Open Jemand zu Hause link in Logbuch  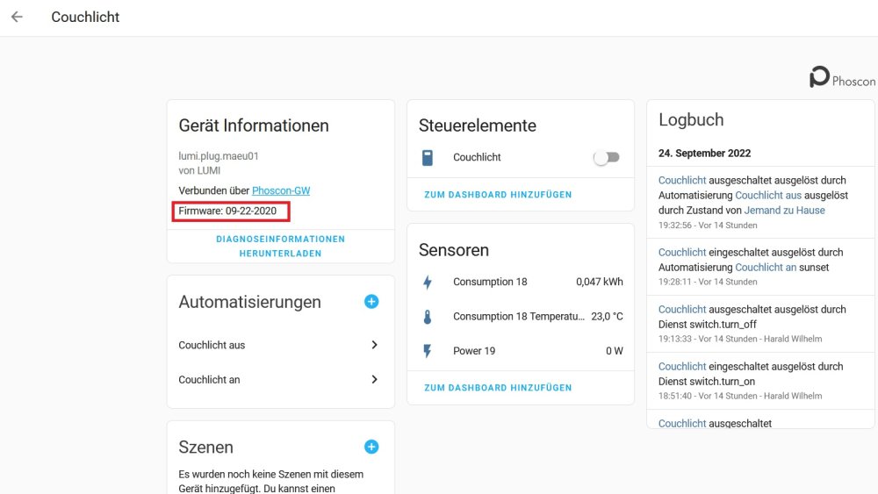[x=784, y=211]
